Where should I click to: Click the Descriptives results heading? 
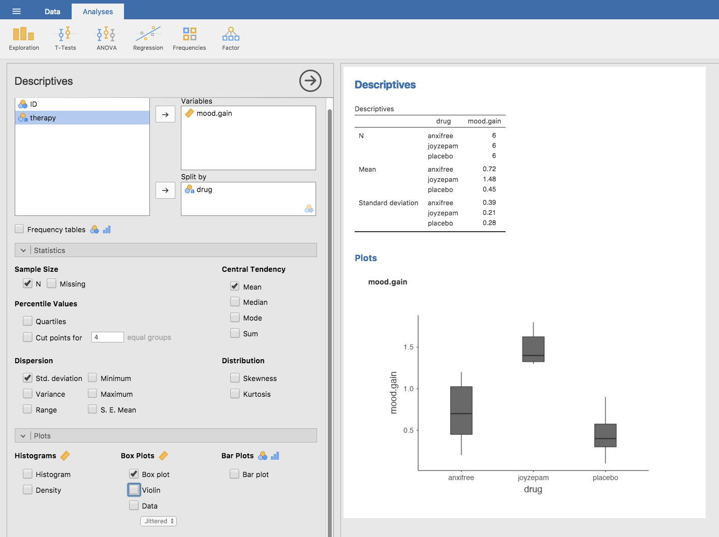[x=385, y=85]
